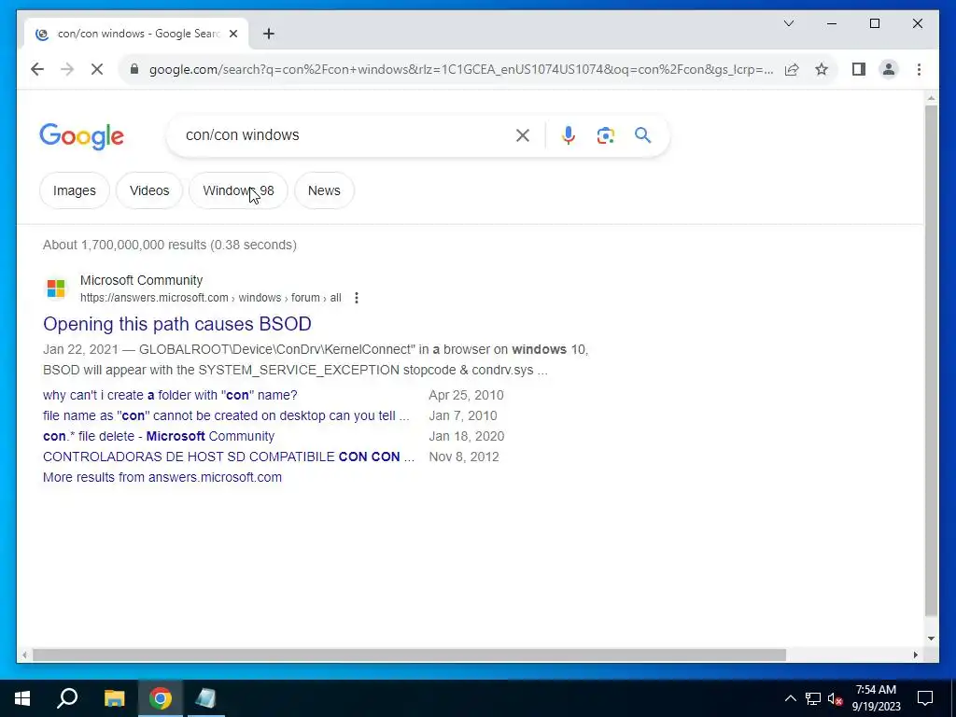The height and width of the screenshot is (717, 956).
Task: Open the notepad-like taskbar app
Action: (x=205, y=698)
